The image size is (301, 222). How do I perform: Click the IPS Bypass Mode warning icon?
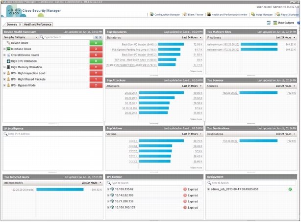click(8, 85)
